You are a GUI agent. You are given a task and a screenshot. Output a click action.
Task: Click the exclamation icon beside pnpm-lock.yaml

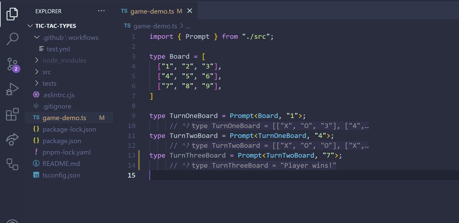36,152
